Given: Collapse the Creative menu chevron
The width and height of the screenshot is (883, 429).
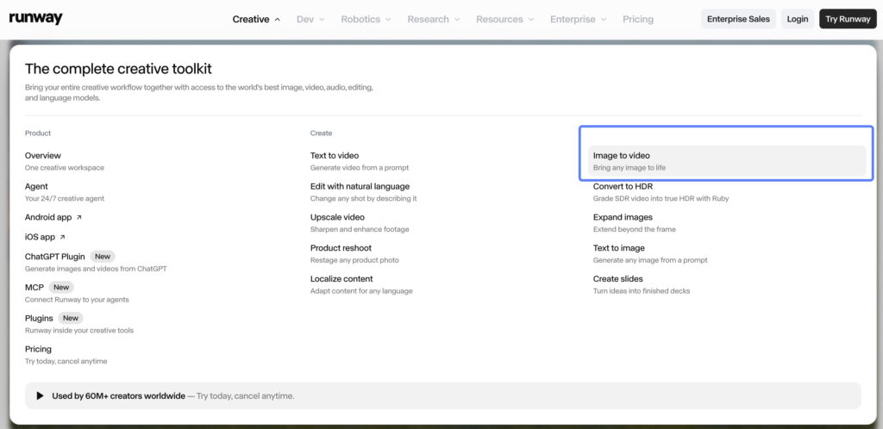Looking at the screenshot, I should click(x=277, y=19).
